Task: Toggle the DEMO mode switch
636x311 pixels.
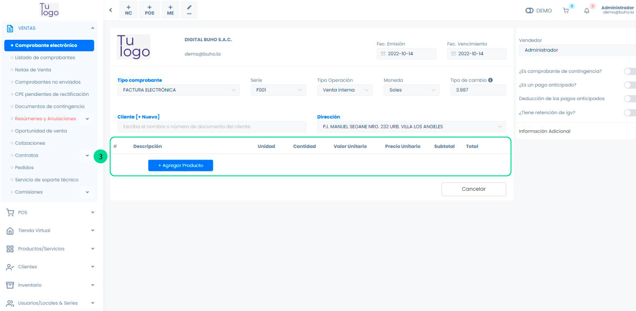Action: [x=529, y=11]
